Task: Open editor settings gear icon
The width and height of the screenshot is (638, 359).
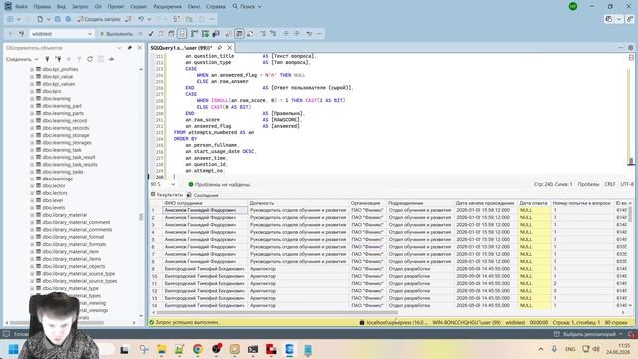Action: tap(631, 48)
